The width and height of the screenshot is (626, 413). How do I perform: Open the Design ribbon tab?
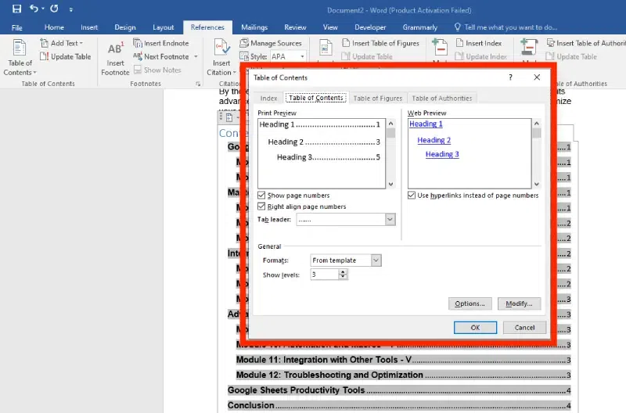pyautogui.click(x=125, y=27)
